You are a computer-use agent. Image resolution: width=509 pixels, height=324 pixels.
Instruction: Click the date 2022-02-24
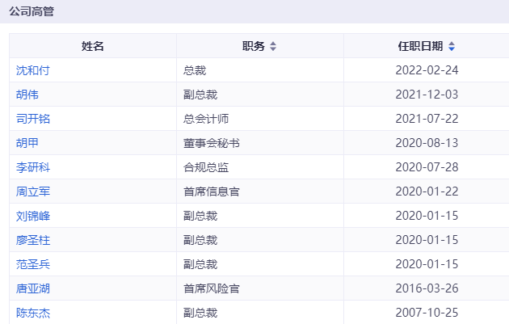tap(427, 70)
